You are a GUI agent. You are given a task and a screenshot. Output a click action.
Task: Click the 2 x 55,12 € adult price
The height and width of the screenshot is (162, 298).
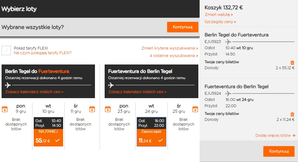coord(285,68)
